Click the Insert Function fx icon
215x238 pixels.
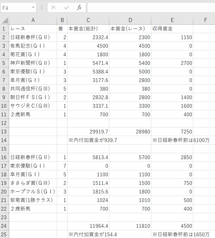pyautogui.click(x=79, y=7)
